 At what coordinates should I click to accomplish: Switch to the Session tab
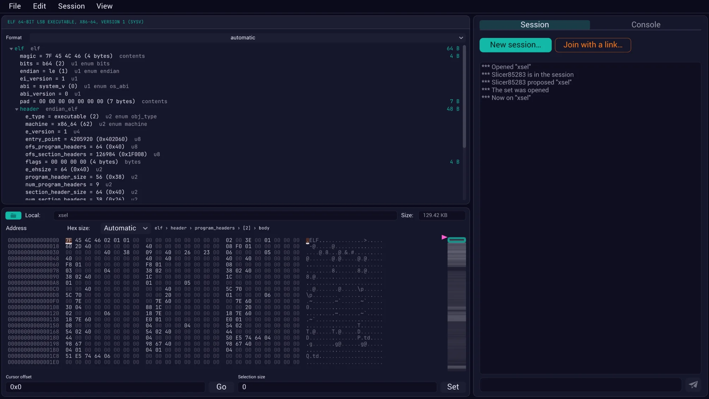[x=535, y=25]
